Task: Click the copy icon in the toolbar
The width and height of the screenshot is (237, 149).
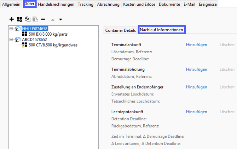Action: tap(27, 19)
